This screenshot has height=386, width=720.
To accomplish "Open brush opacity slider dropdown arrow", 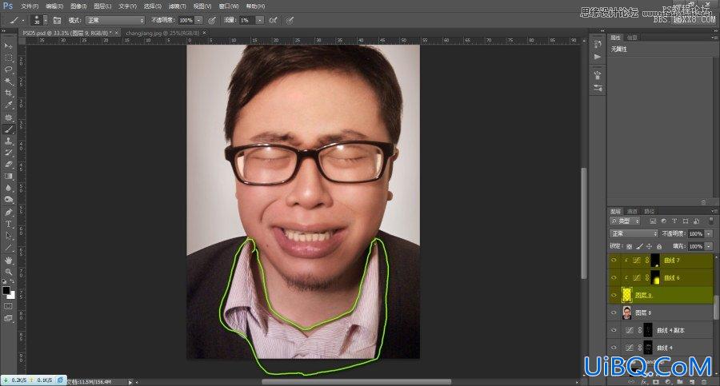I will [198, 20].
